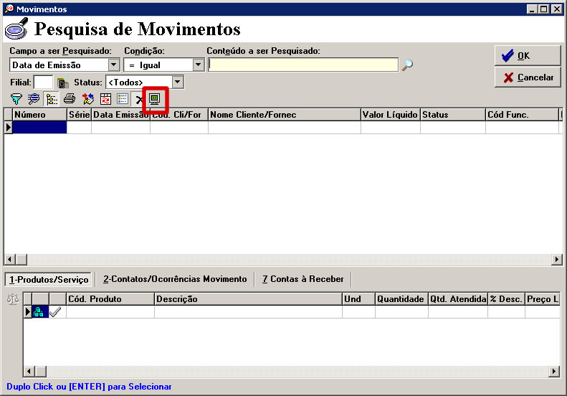Click the magnifying glass search icon
Viewport: 567px width, 396px height.
coord(407,65)
